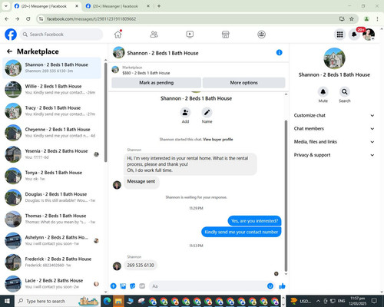The height and width of the screenshot is (307, 384).
Task: Click $880 - 2 Beds 1 Bath House listing
Action: [146, 73]
